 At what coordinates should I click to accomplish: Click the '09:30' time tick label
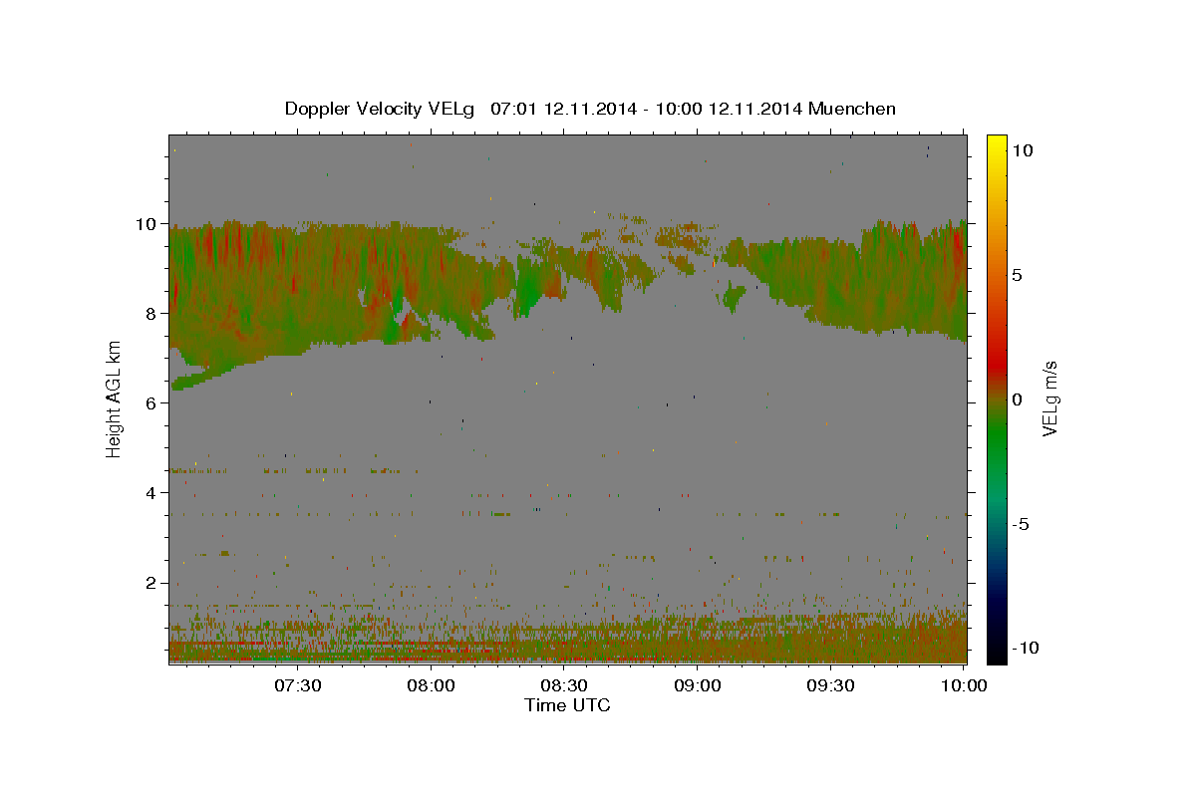click(x=830, y=686)
